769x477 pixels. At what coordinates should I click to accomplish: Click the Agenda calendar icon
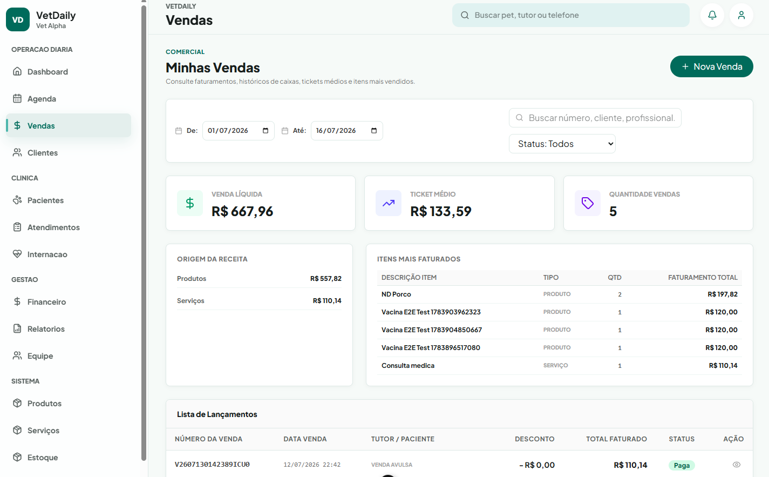pyautogui.click(x=17, y=98)
